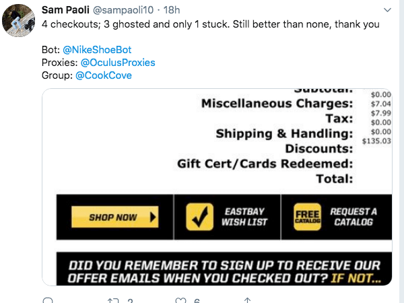Viewport: 404px width, 303px height.
Task: Like the tweet with the heart icon
Action: click(180, 300)
